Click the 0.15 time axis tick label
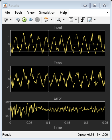112x140 pixels. pos(67,123)
